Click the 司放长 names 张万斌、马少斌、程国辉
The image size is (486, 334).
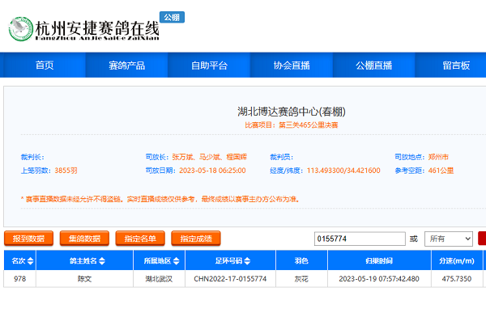tap(210, 157)
